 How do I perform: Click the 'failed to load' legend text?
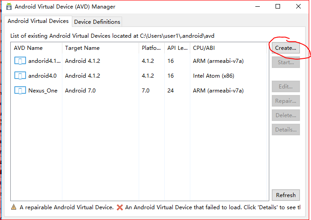point(213,207)
